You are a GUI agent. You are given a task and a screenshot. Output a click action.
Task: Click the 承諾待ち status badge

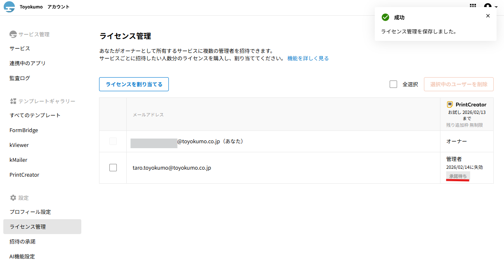point(458,176)
